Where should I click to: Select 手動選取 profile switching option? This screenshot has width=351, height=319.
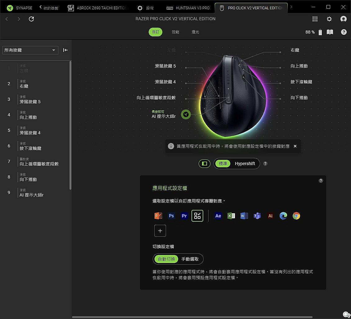[x=190, y=259]
